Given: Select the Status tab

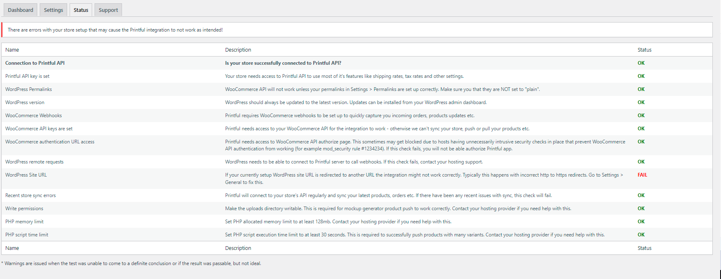Looking at the screenshot, I should [81, 10].
